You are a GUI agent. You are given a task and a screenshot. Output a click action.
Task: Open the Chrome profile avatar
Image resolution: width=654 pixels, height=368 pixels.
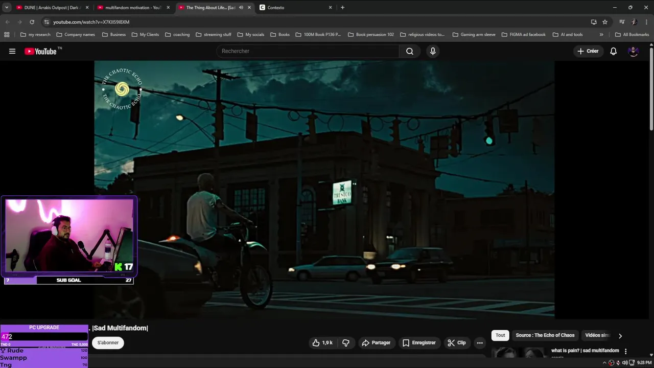[634, 22]
